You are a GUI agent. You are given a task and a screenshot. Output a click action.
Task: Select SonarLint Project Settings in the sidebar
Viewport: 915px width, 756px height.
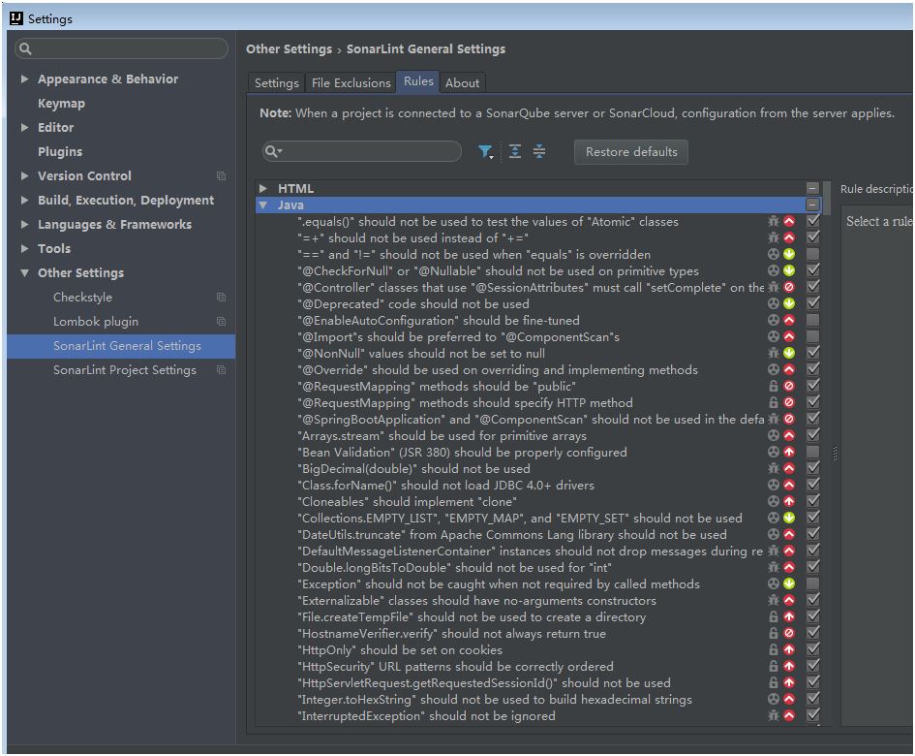point(124,370)
